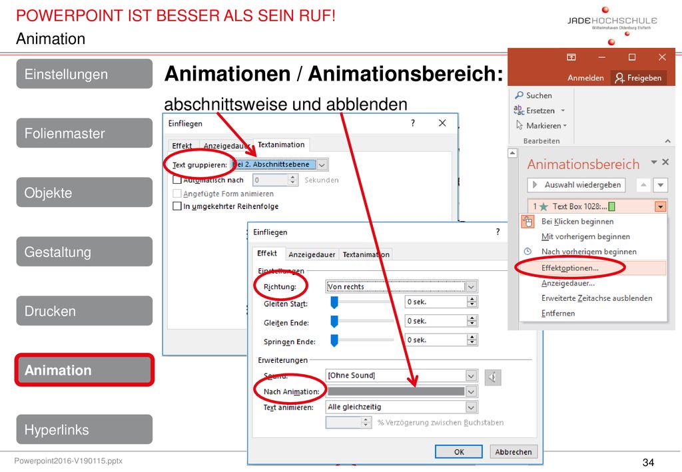Toggle the Angefügte Form animieren checkbox

pos(177,194)
